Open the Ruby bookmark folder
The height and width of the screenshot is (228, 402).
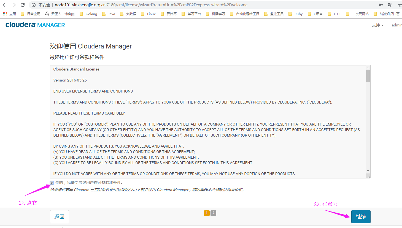(296, 14)
